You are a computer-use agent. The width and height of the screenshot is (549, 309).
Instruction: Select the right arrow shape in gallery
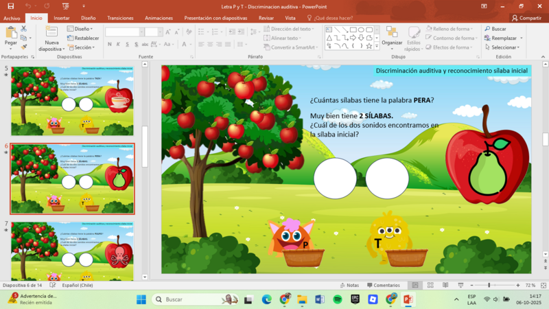pyautogui.click(x=353, y=38)
